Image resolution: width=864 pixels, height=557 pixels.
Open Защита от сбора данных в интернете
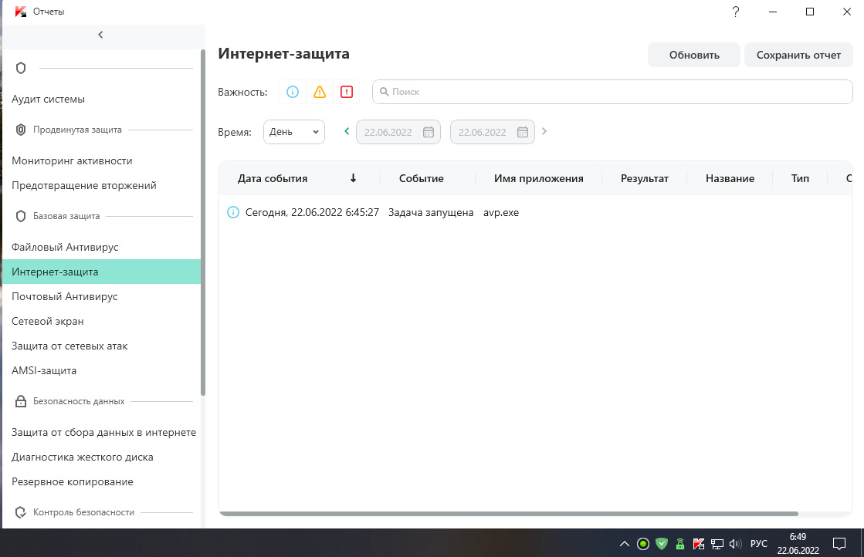tap(103, 432)
